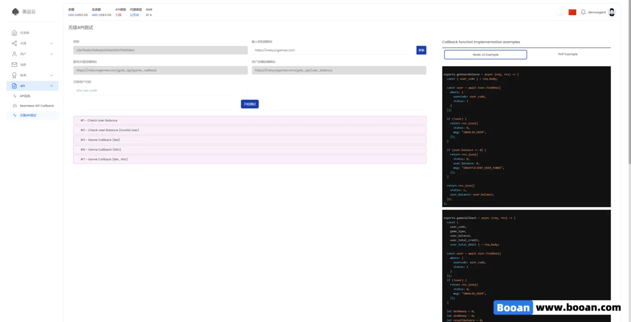Expand the 代理 menu chevron

(51, 43)
